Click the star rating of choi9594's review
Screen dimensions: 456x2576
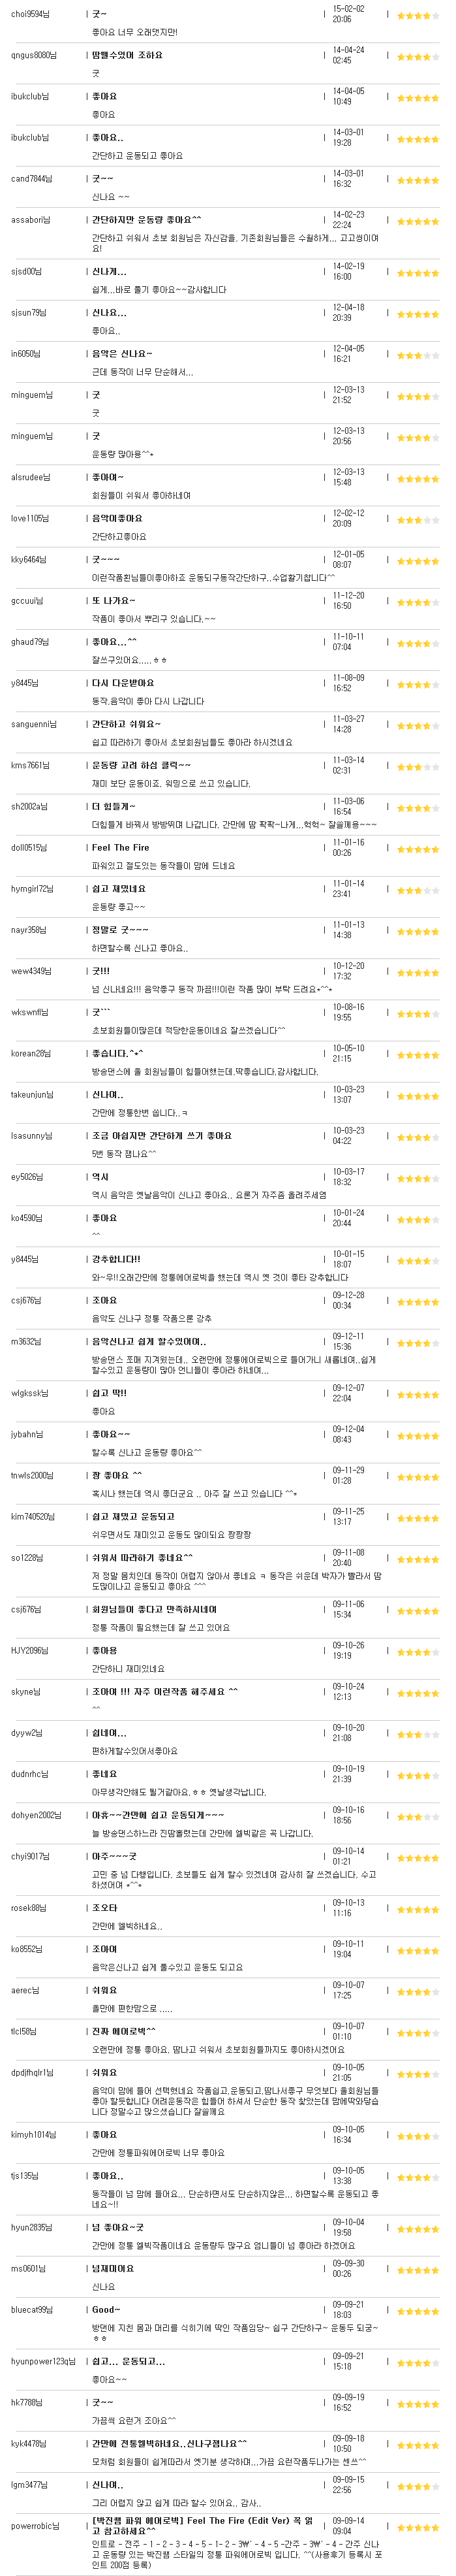418,16
